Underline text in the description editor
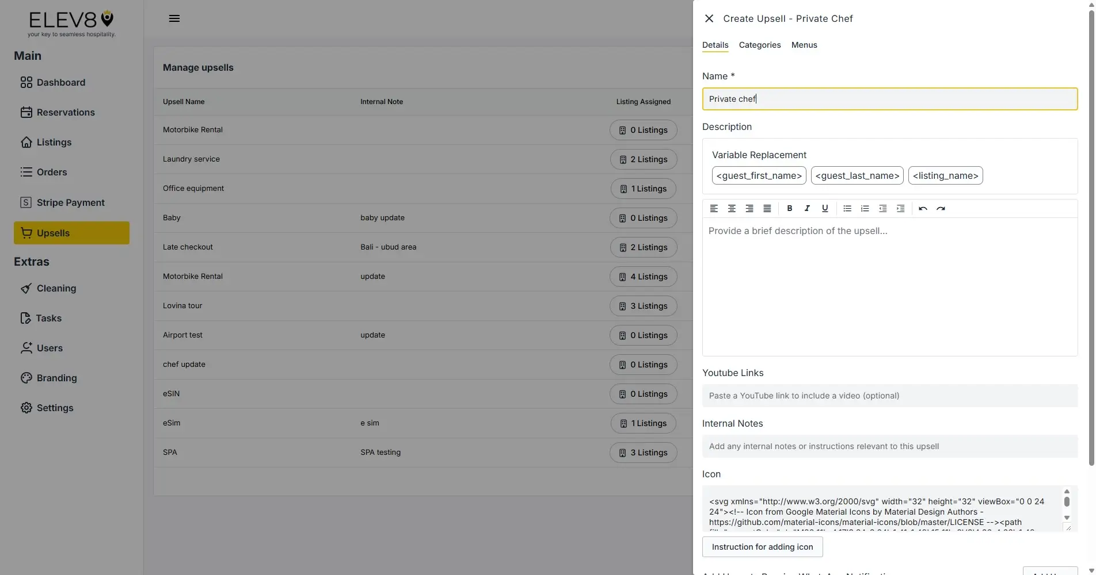 (825, 208)
